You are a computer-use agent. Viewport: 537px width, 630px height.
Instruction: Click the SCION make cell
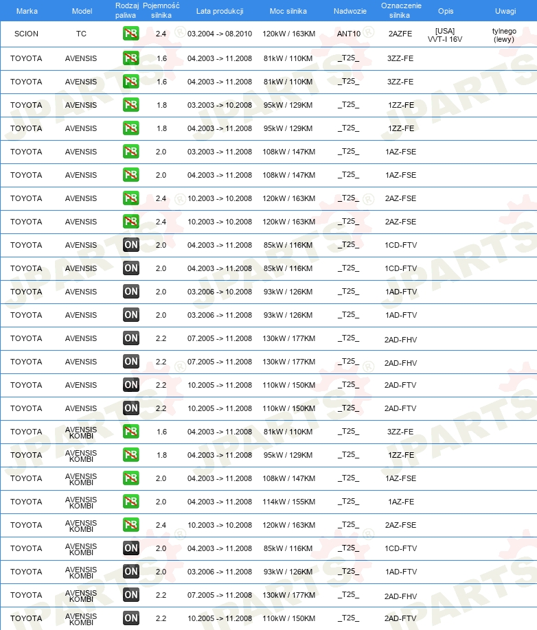coord(26,34)
